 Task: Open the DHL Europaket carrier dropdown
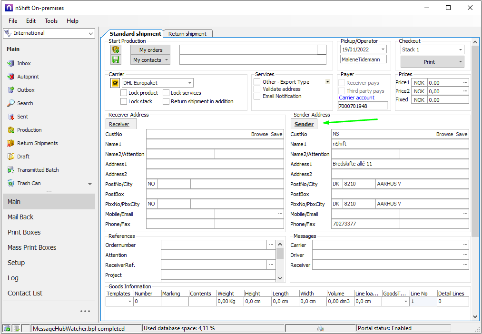tap(190, 83)
